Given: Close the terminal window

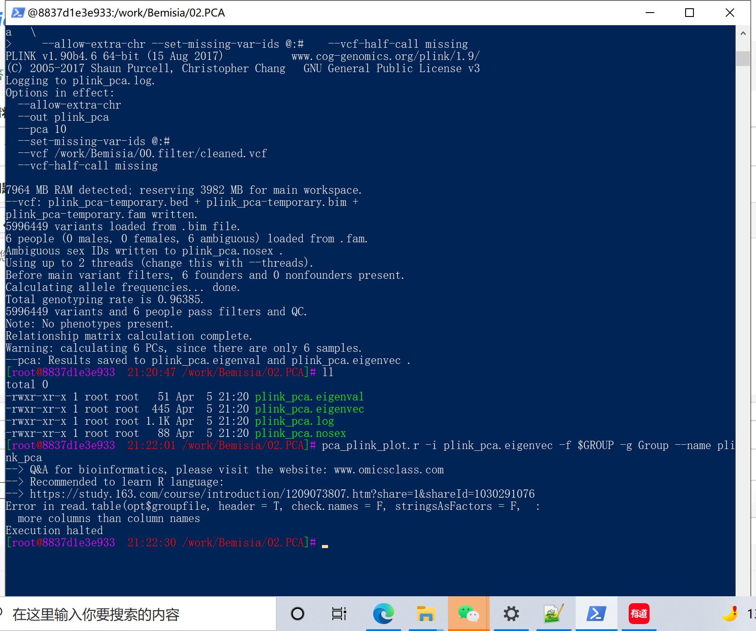Looking at the screenshot, I should 730,13.
